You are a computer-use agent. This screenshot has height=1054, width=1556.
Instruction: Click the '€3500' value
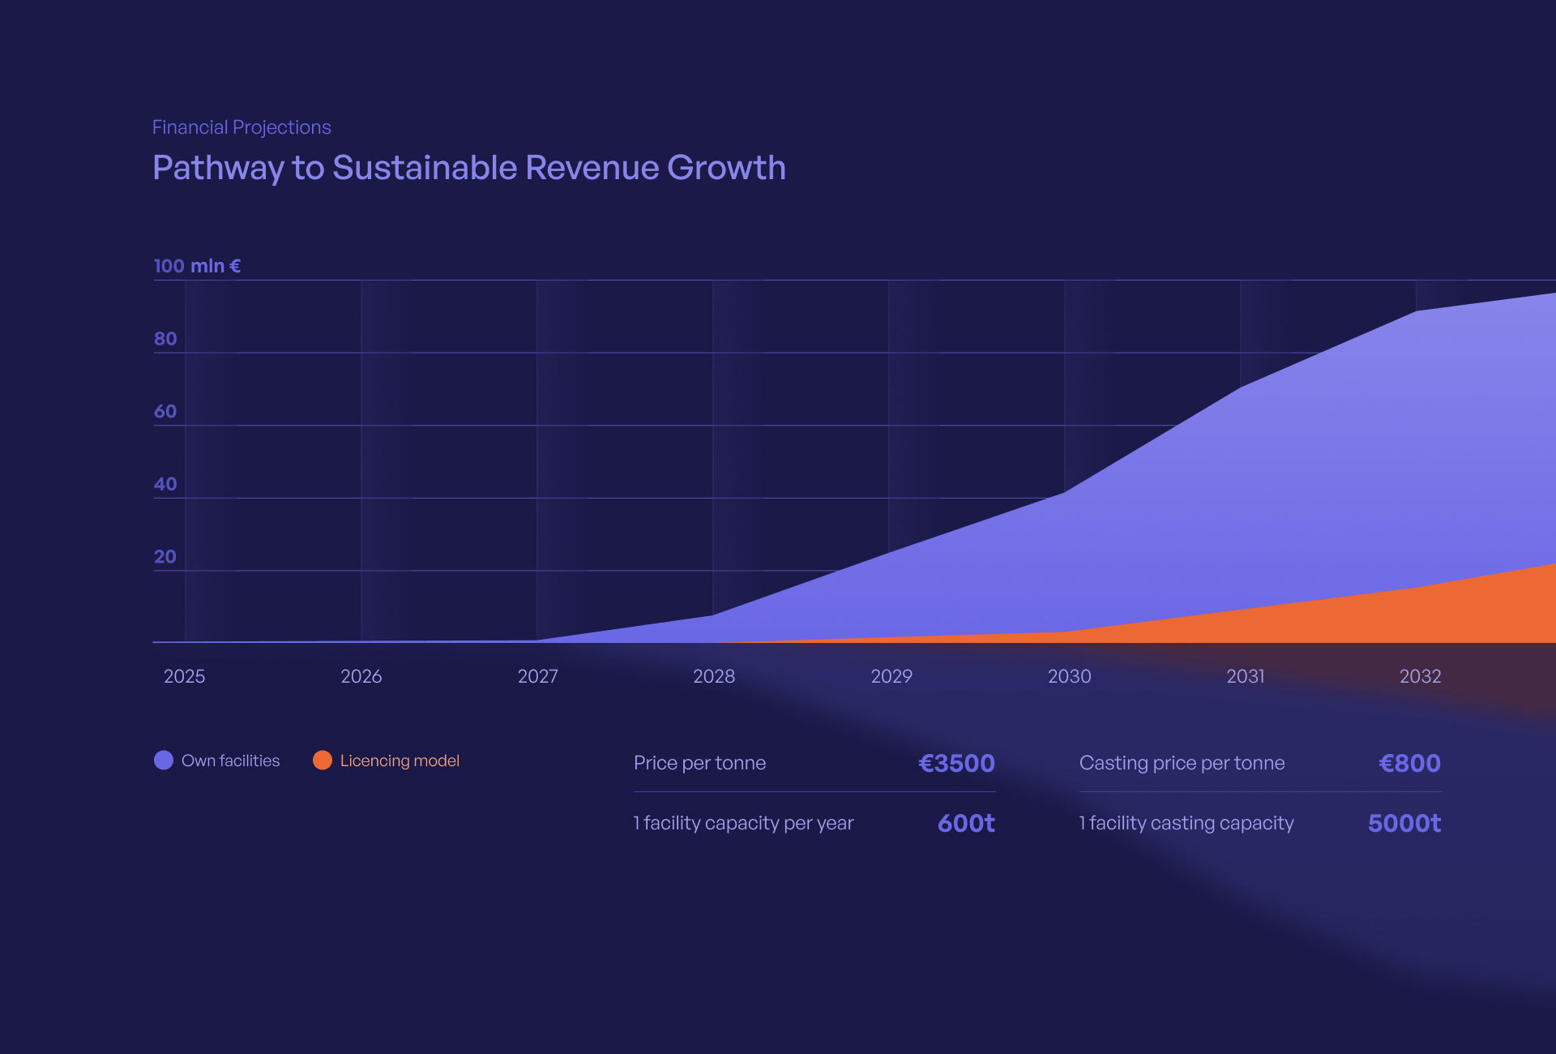pos(956,763)
